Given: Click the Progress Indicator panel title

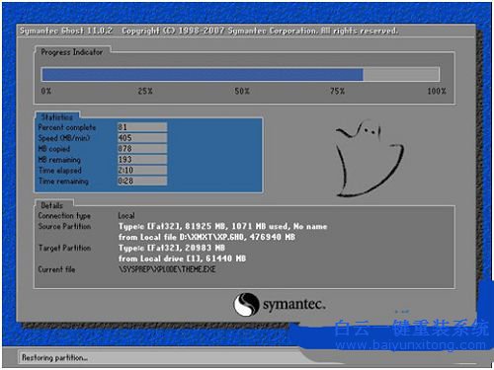Looking at the screenshot, I should pyautogui.click(x=72, y=52).
